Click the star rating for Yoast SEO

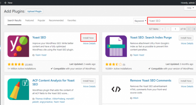pyautogui.click(x=16, y=64)
